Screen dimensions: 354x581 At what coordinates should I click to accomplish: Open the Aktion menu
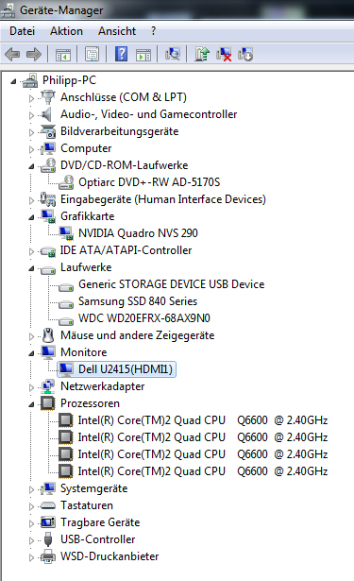[x=67, y=31]
